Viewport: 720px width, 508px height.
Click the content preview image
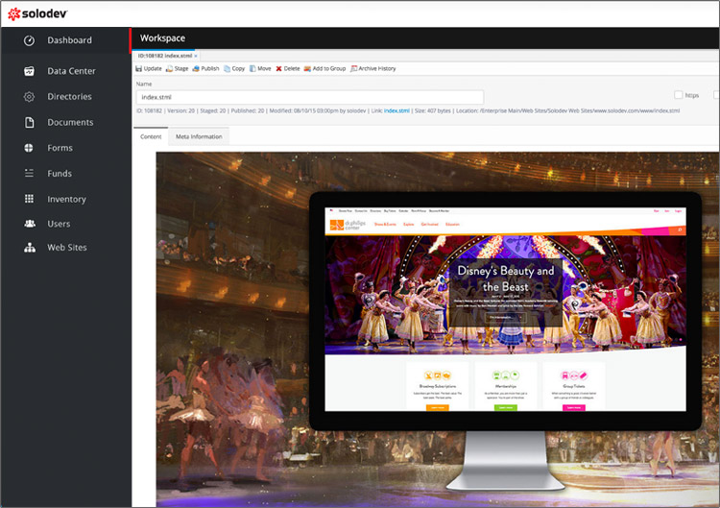coord(438,329)
